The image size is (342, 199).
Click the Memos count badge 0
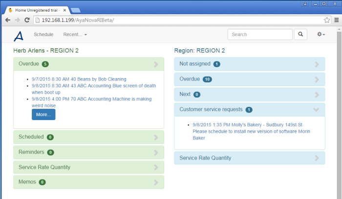43,182
